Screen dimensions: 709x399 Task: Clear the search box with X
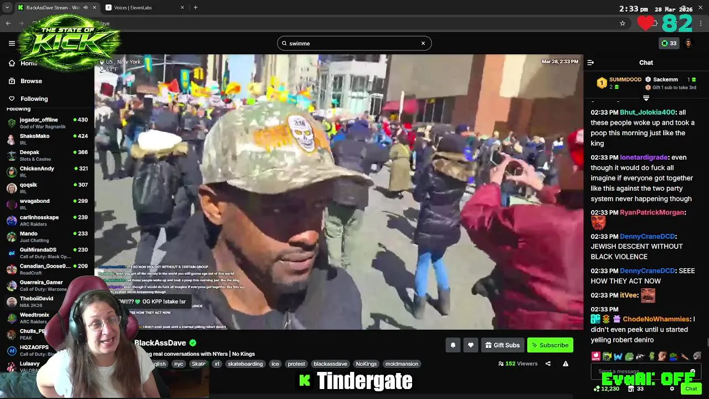[423, 43]
